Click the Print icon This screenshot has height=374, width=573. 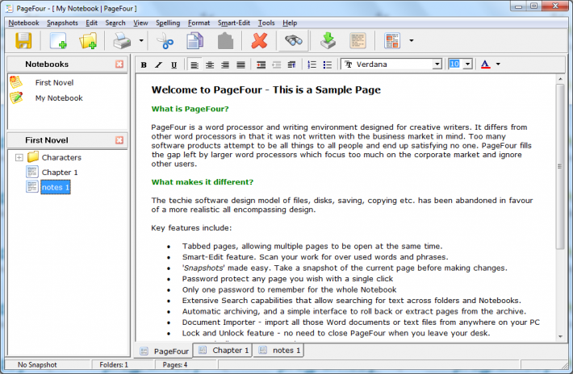tap(122, 40)
